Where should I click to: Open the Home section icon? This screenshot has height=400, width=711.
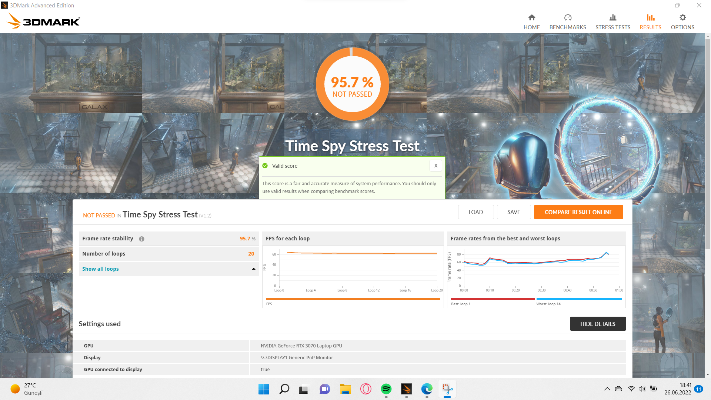point(531,17)
